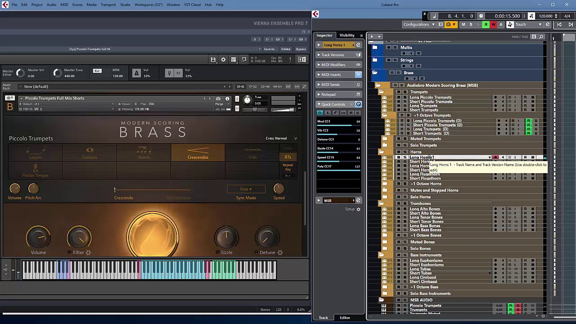This screenshot has width=576, height=324.
Task: Toggle Ext sync button in Master Editor
Action: tap(97, 71)
